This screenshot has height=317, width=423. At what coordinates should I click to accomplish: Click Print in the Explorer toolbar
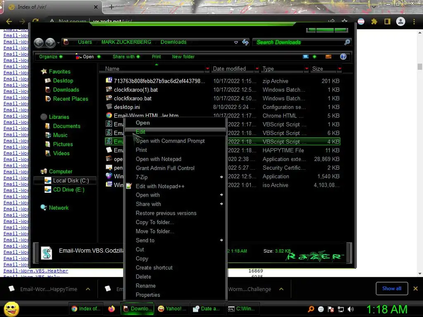[x=156, y=57]
